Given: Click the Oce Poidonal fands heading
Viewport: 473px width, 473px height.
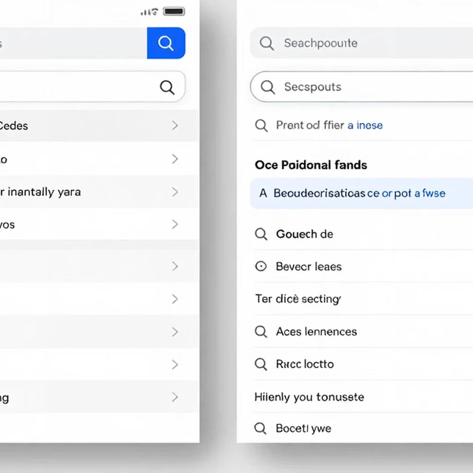Looking at the screenshot, I should pos(311,165).
